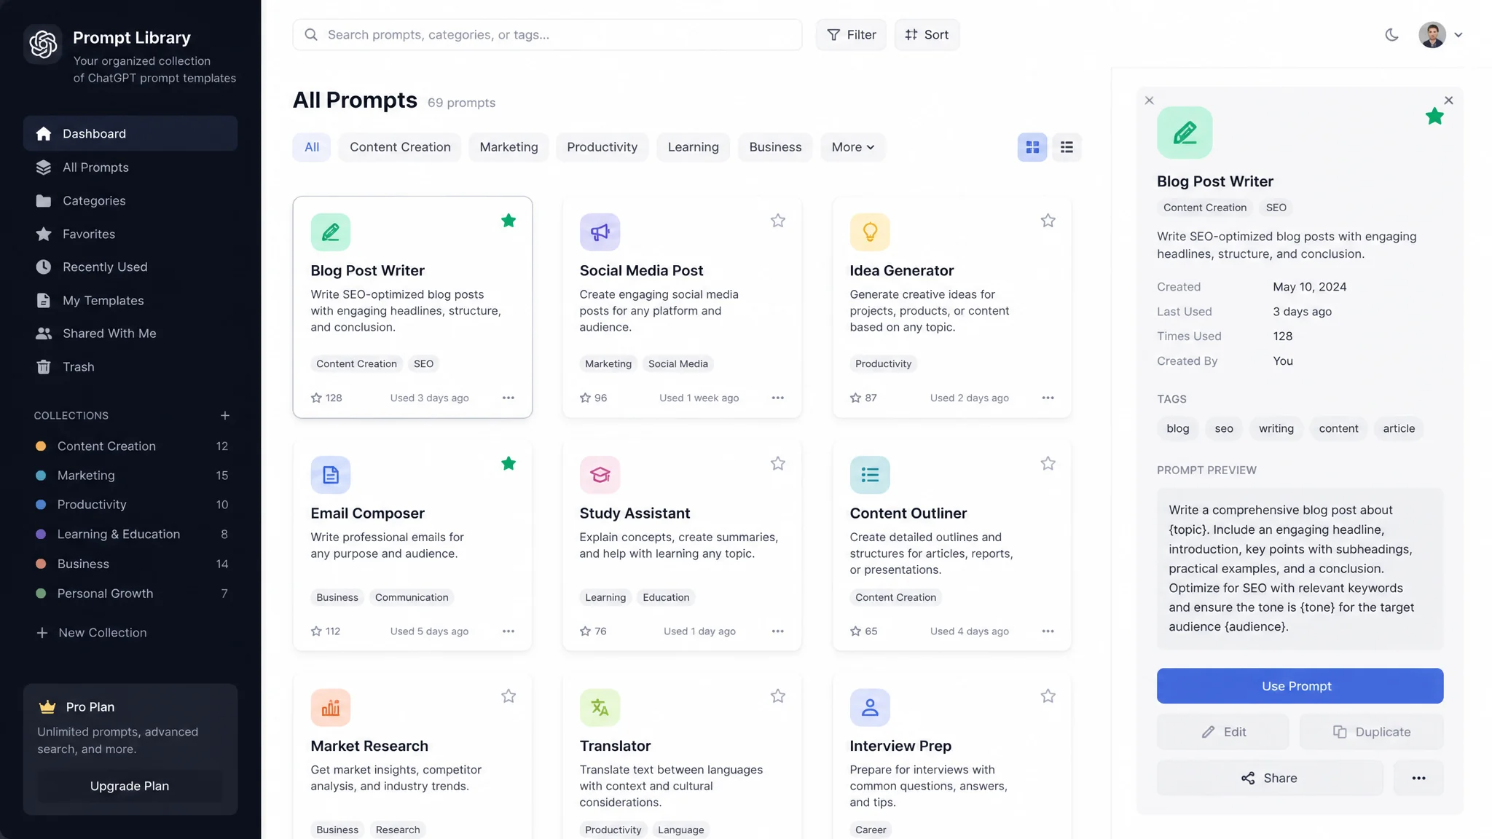Click the Interview Prep person icon
The image size is (1492, 839).
click(x=870, y=708)
